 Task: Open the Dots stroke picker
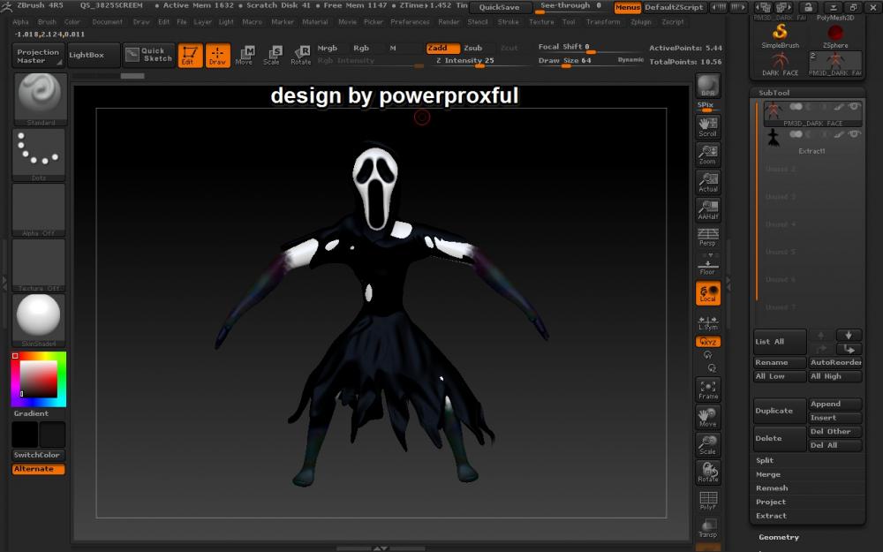click(40, 155)
